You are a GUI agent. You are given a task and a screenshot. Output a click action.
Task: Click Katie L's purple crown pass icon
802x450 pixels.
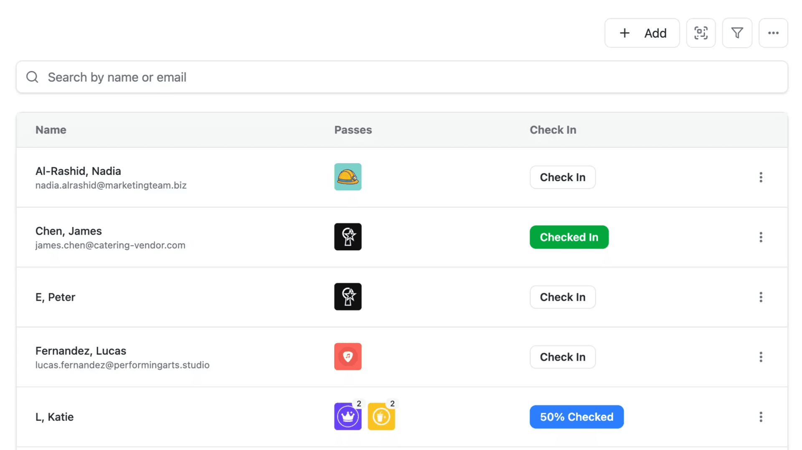[348, 417]
